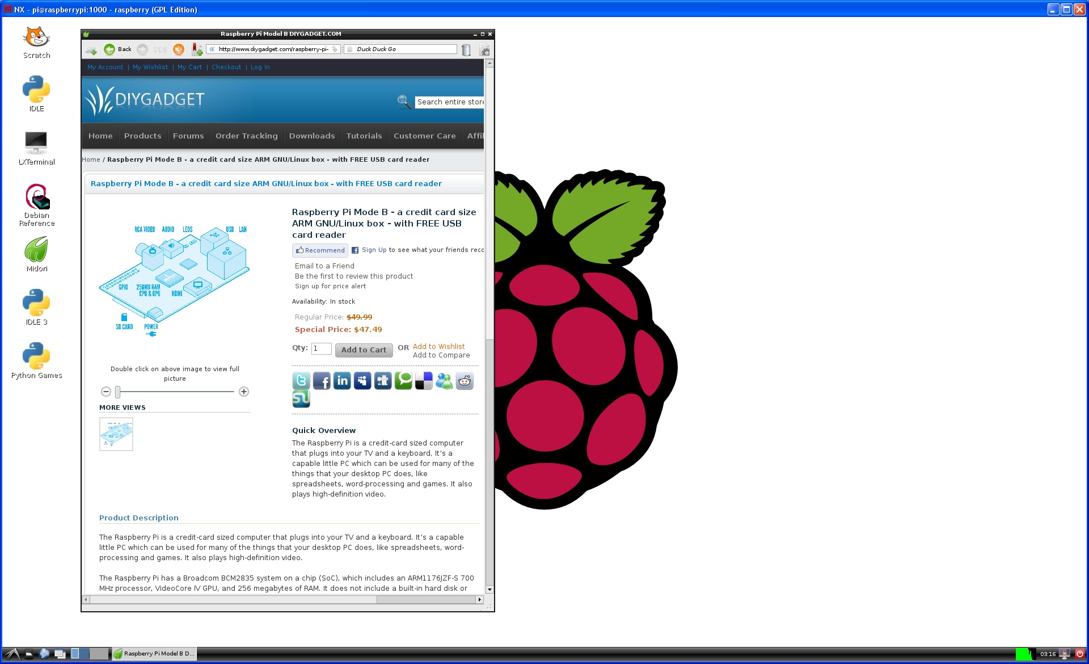Launch IDLE from the desktop
The height and width of the screenshot is (664, 1089).
36,94
